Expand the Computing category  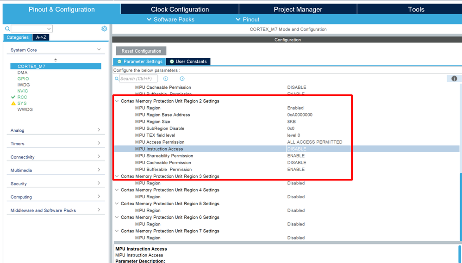click(x=99, y=196)
